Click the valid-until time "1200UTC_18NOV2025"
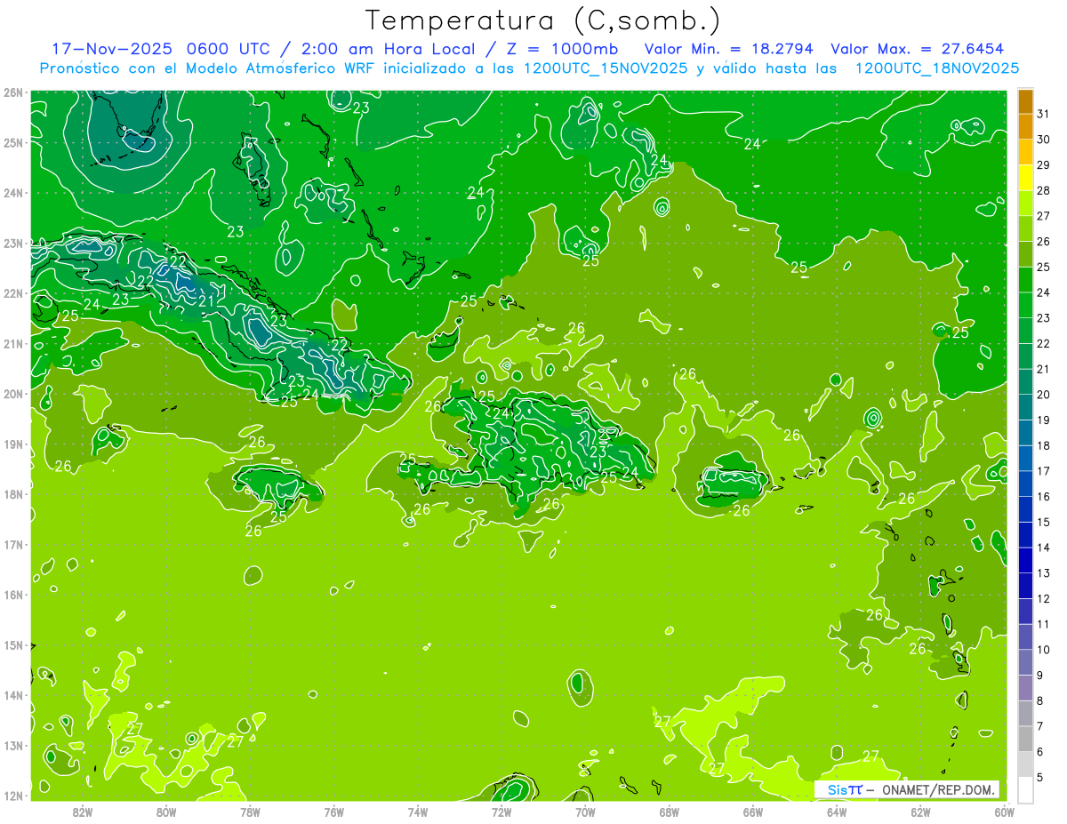1067x824 pixels. (936, 68)
